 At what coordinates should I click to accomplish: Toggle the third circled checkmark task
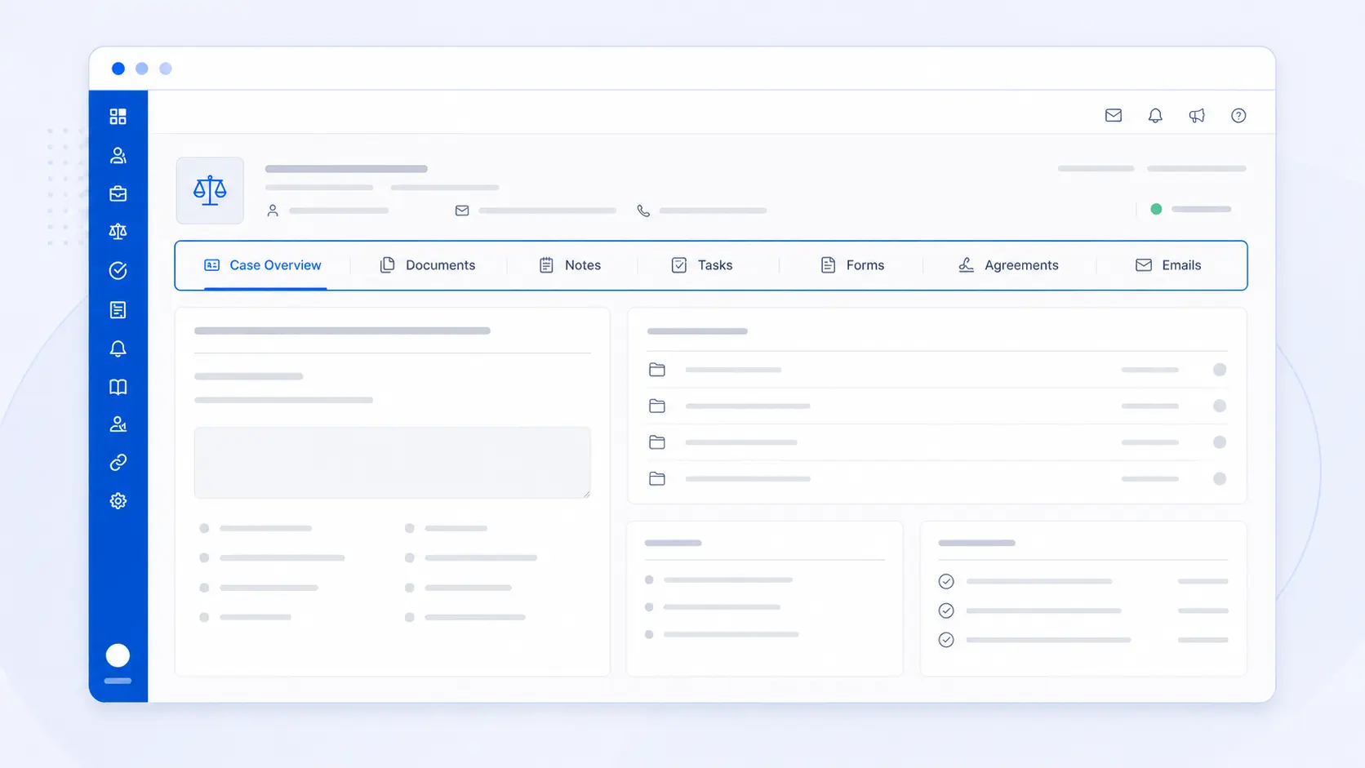pyautogui.click(x=946, y=640)
